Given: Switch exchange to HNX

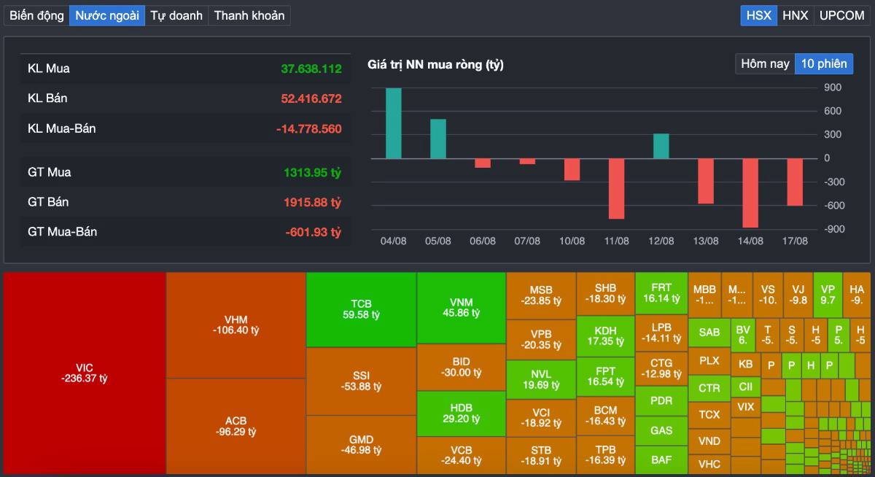Looking at the screenshot, I should (796, 15).
